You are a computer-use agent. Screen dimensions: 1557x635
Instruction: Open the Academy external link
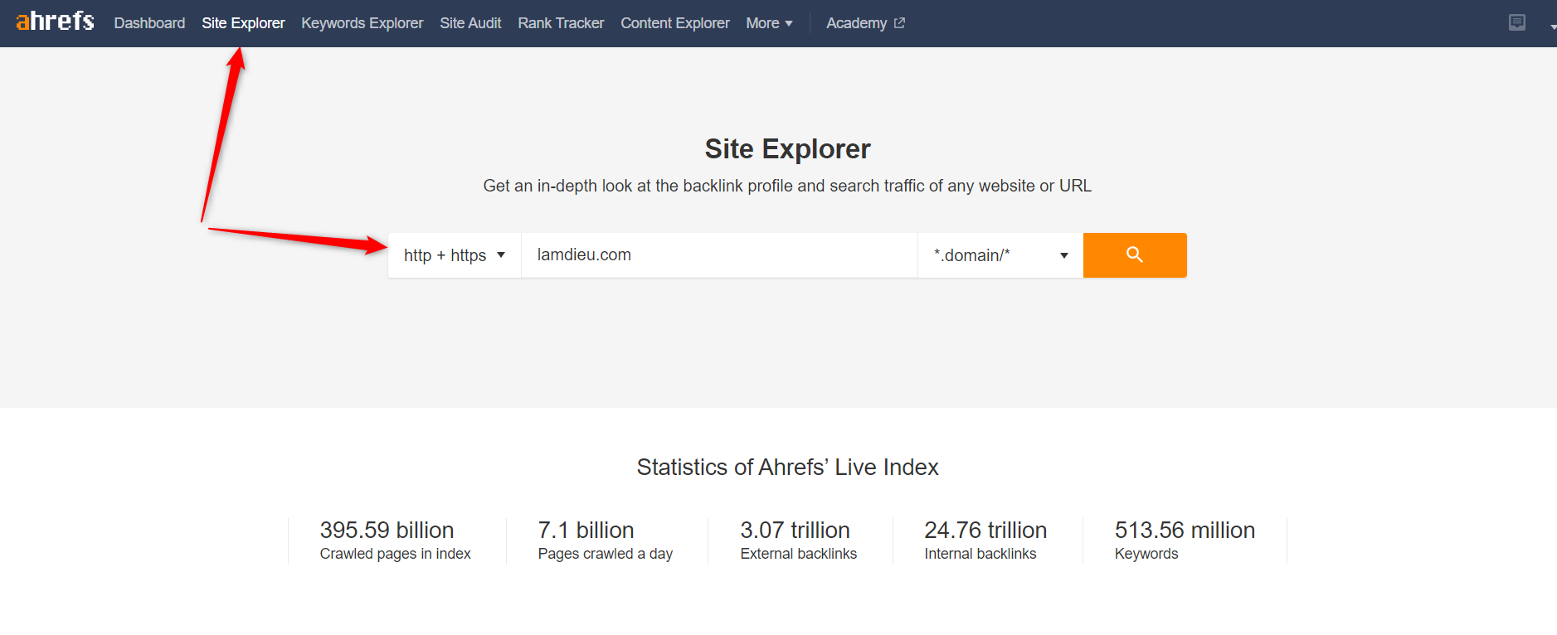pos(865,23)
